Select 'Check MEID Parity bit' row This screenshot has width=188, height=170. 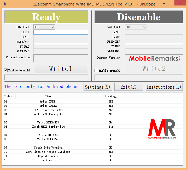click(93, 127)
